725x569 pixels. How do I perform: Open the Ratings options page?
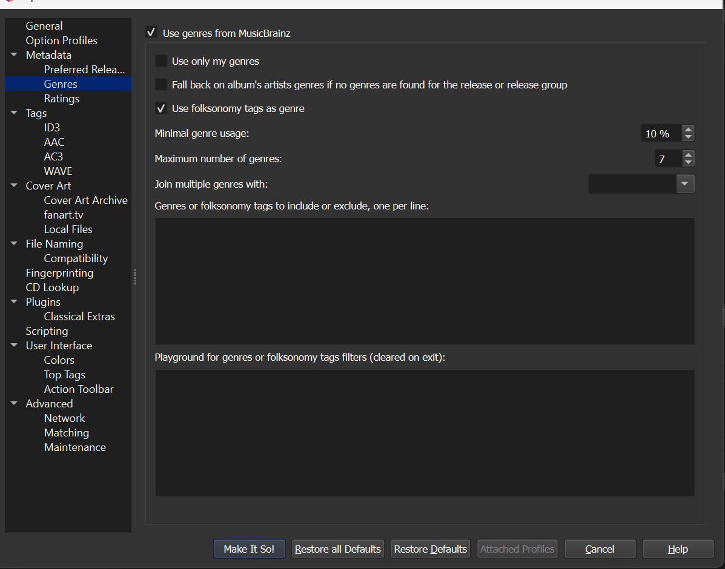click(61, 99)
